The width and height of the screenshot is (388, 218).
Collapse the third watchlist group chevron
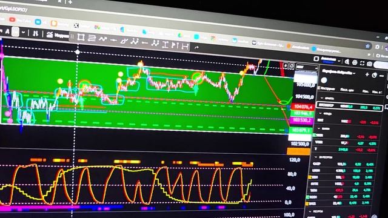pyautogui.click(x=319, y=128)
